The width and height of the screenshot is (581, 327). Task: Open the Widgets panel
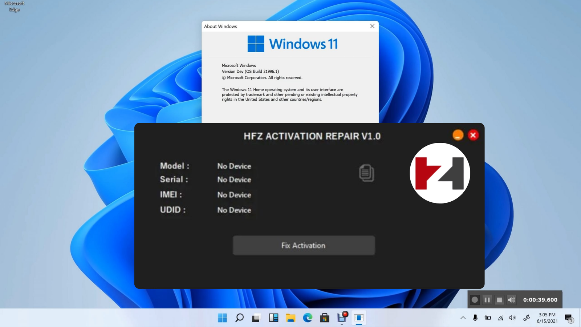click(x=273, y=318)
